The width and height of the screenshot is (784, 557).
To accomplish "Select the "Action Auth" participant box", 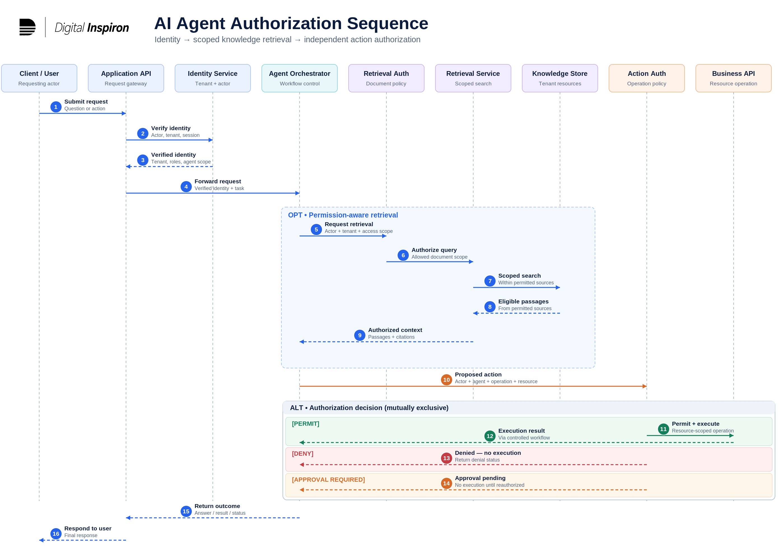I will (647, 78).
